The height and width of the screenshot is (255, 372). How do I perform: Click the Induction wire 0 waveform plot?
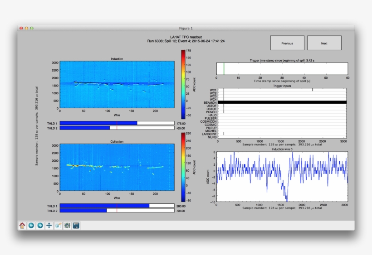click(282, 177)
